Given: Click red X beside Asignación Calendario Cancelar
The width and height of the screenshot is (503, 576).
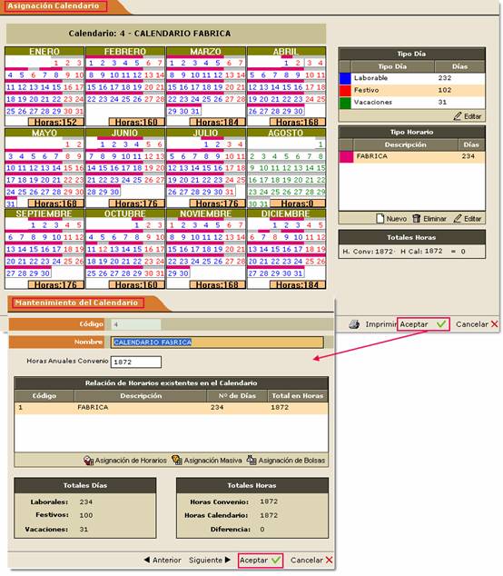Looking at the screenshot, I should pyautogui.click(x=494, y=324).
